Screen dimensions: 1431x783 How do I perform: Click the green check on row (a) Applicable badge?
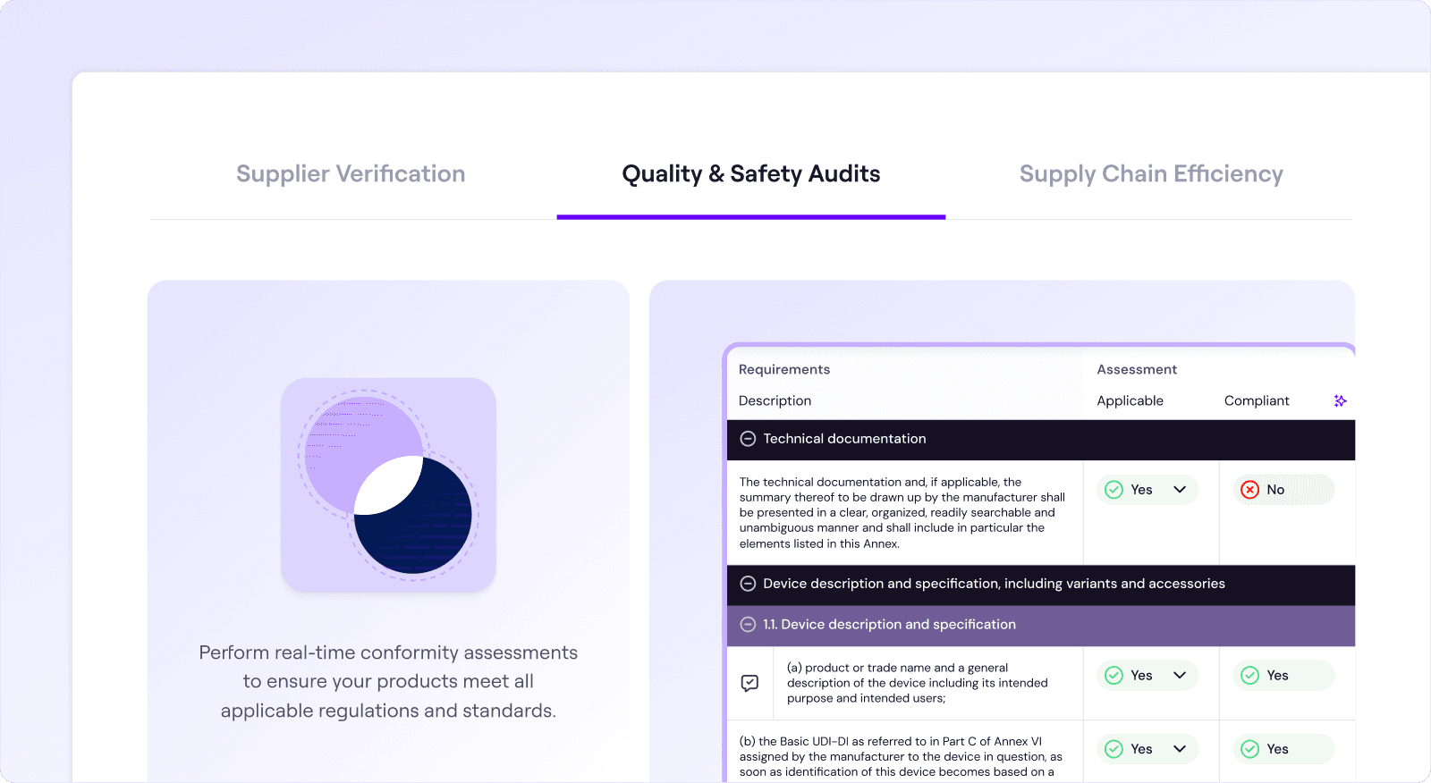[1113, 676]
